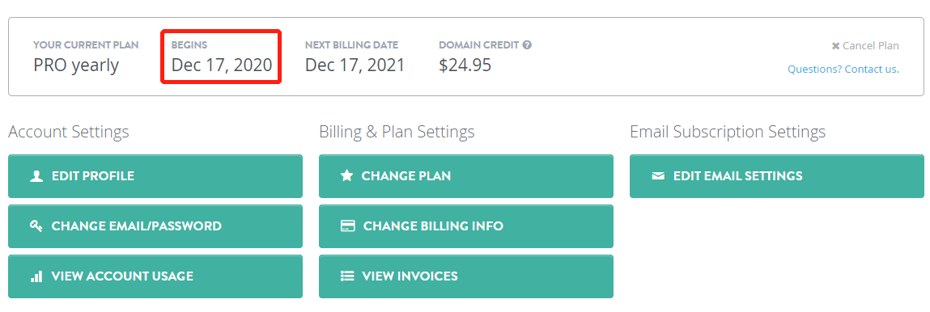Click the Cancel Plan link
The height and width of the screenshot is (312, 930).
click(865, 45)
